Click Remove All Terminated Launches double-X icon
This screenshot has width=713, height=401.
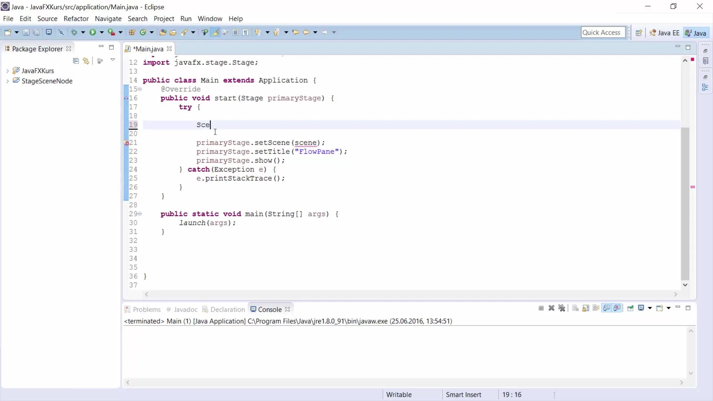pos(562,308)
